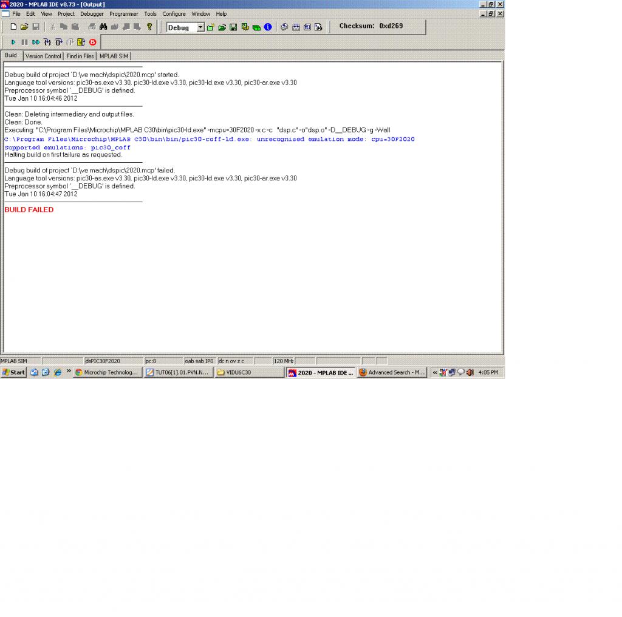This screenshot has height=617, width=622.
Task: Click 'Halting build on first failure' line
Action: 63,155
